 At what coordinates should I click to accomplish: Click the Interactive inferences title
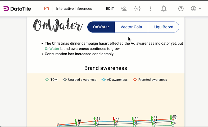[74, 9]
